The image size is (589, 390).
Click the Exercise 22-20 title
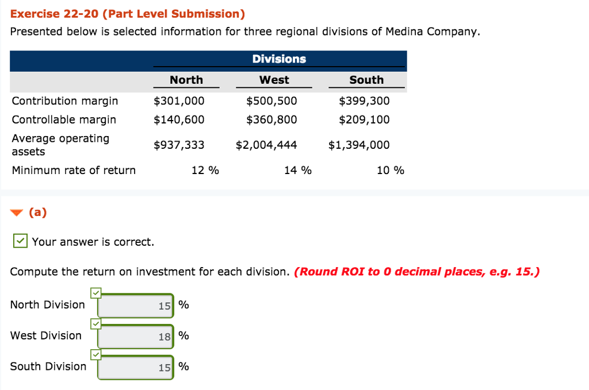(x=127, y=14)
